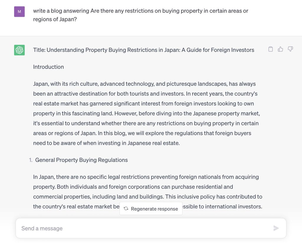Viewport: 302px width, 243px height.
Task: Click the thumbs up icon
Action: [280, 49]
